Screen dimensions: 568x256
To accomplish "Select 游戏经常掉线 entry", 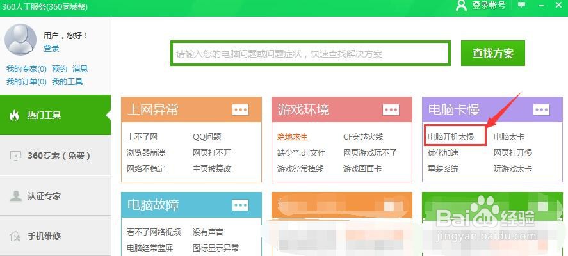I will pos(300,169).
